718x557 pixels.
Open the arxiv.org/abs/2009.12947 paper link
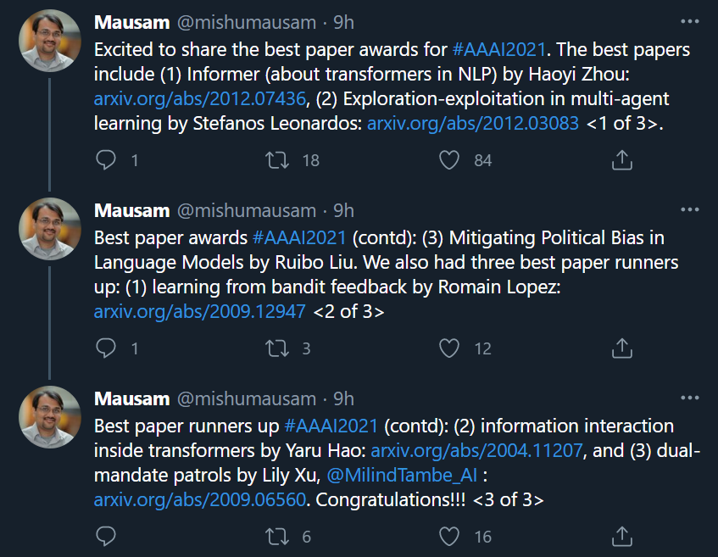click(199, 311)
